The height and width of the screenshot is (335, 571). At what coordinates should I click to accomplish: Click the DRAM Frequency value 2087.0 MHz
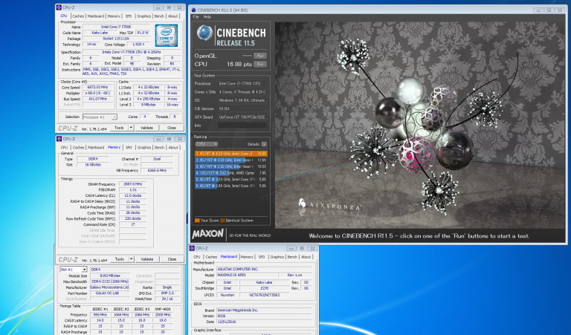tap(132, 184)
